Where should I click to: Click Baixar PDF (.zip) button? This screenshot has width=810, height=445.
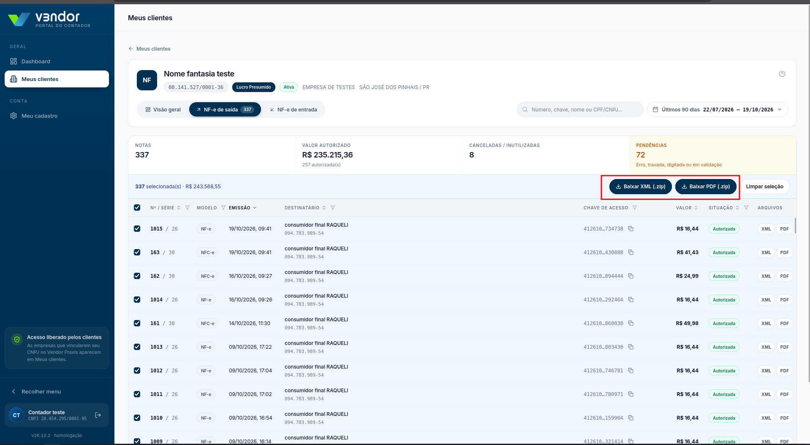click(x=706, y=187)
